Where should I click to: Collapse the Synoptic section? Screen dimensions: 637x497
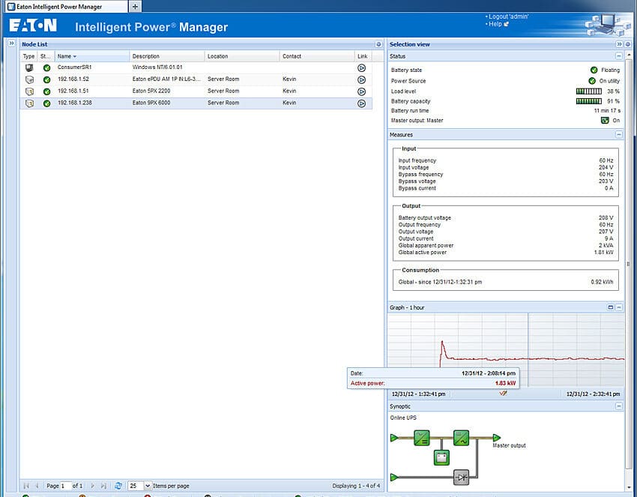(619, 406)
